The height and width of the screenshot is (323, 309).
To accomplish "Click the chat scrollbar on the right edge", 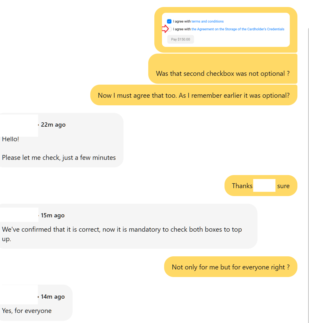I will point(308,175).
